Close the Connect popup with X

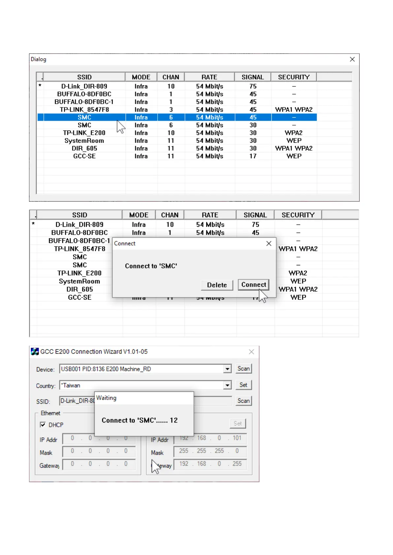tap(269, 244)
